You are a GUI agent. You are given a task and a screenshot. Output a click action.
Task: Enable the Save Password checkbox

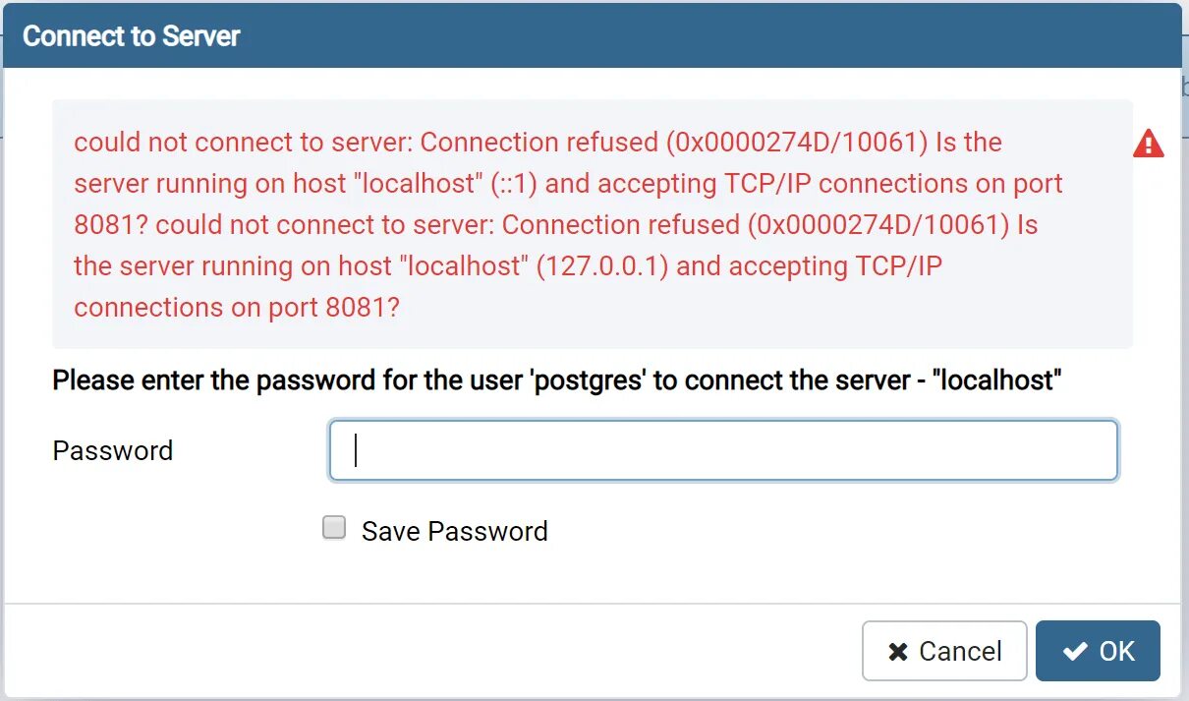point(335,529)
